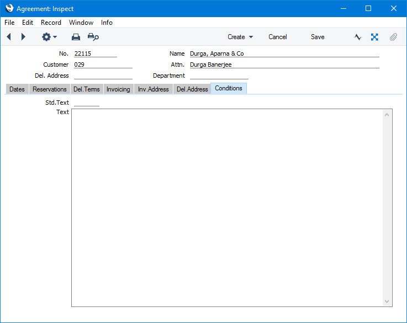Open the link manager icon
The image size is (407, 323).
point(374,37)
